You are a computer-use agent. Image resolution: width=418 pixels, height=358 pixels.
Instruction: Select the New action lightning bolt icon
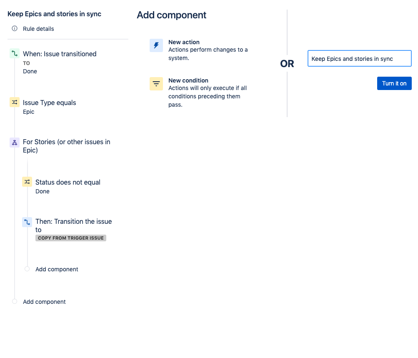coord(156,45)
